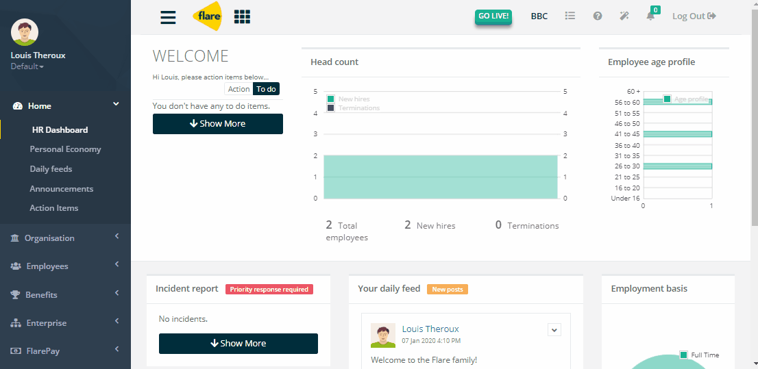
Task: Open the task list icon in the header
Action: [570, 16]
